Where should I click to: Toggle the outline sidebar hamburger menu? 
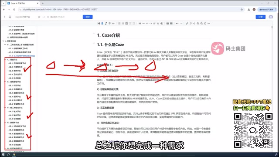click(10, 17)
